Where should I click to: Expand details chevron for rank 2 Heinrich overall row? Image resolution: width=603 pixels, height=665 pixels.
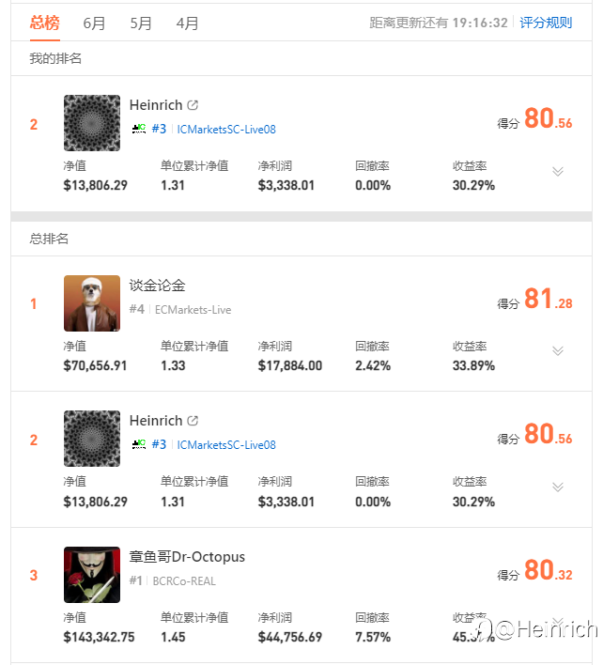tap(558, 487)
